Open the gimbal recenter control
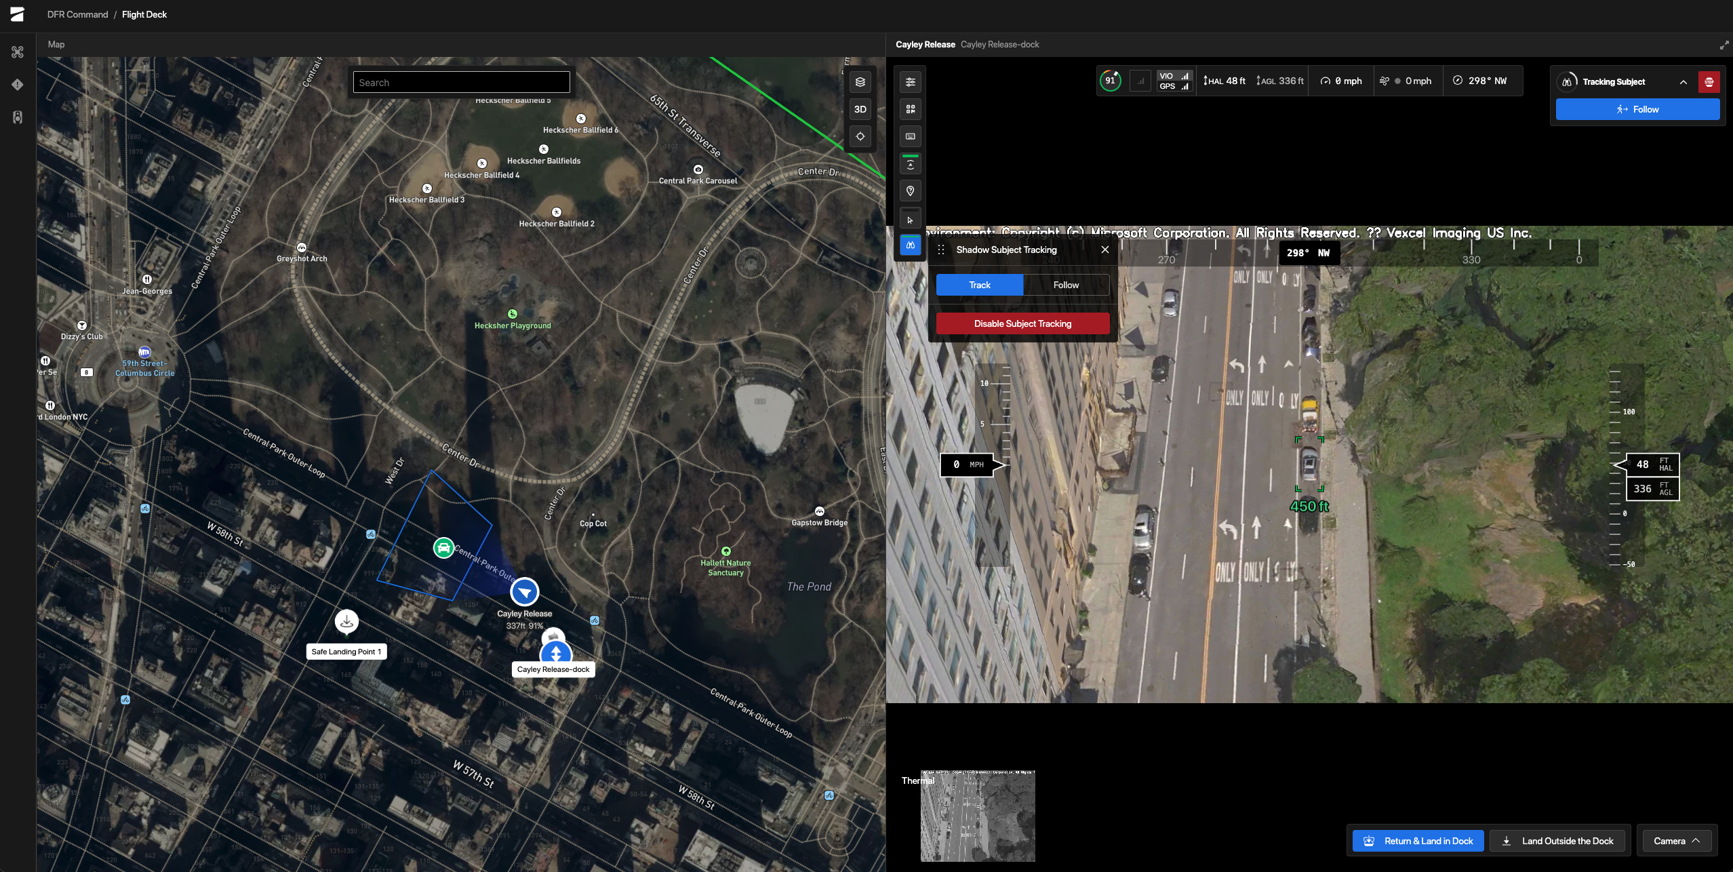The width and height of the screenshot is (1733, 872). 910,163
